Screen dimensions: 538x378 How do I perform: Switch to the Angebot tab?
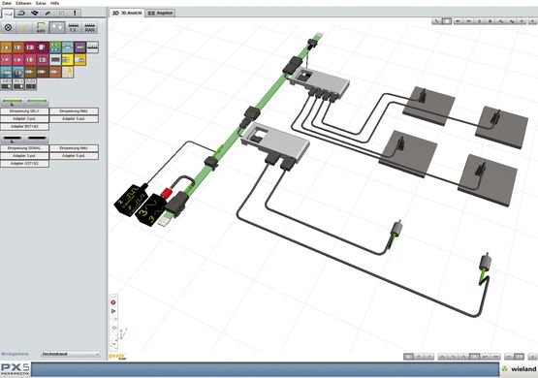click(160, 13)
